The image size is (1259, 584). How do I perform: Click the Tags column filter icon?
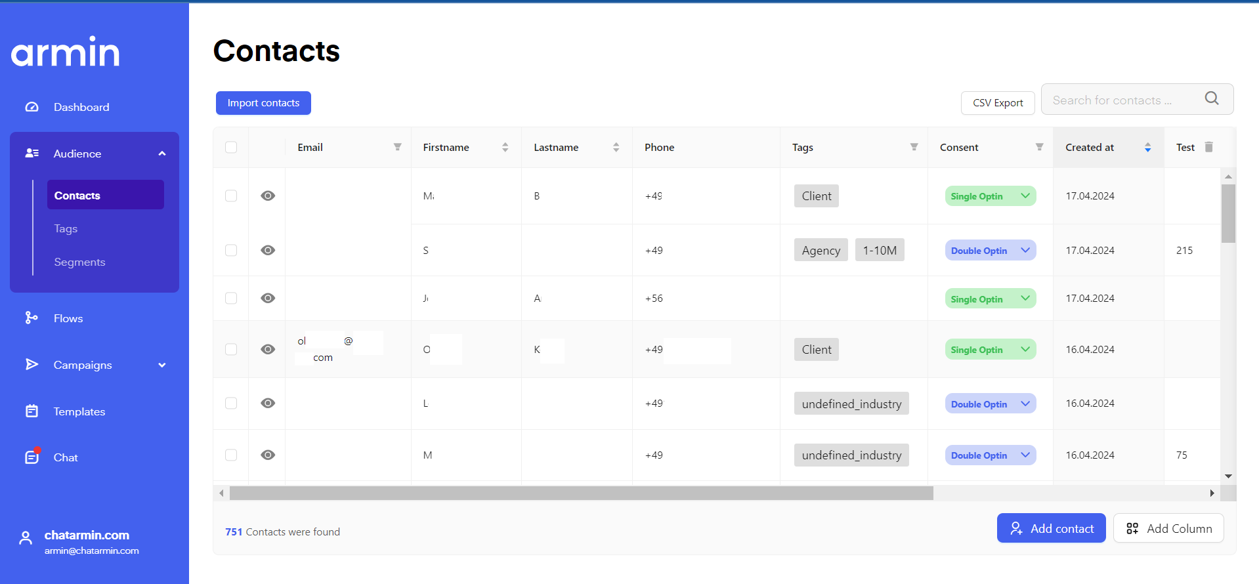coord(914,147)
